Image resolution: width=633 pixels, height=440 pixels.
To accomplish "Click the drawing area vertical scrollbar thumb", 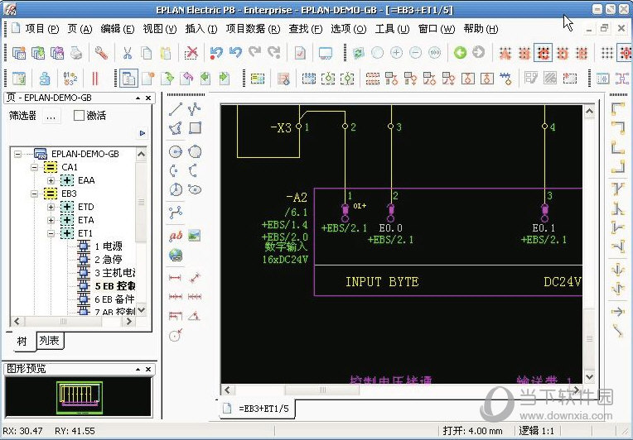I will pos(589,338).
